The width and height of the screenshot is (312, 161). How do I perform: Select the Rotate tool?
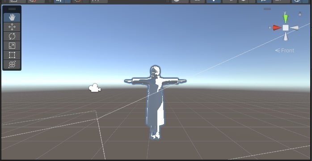coord(12,36)
